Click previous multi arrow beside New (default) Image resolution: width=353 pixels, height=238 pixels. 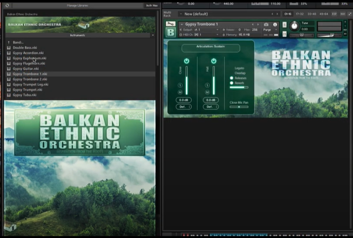pyautogui.click(x=272, y=14)
